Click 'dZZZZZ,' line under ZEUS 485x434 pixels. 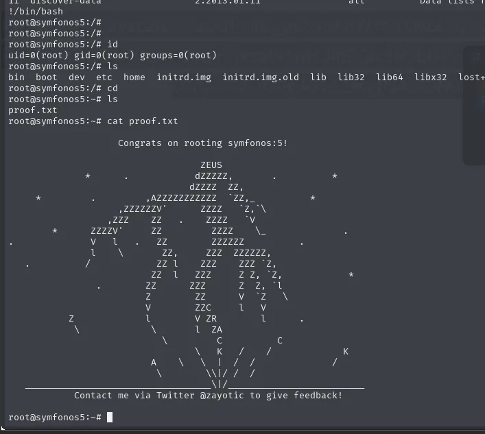pos(213,176)
